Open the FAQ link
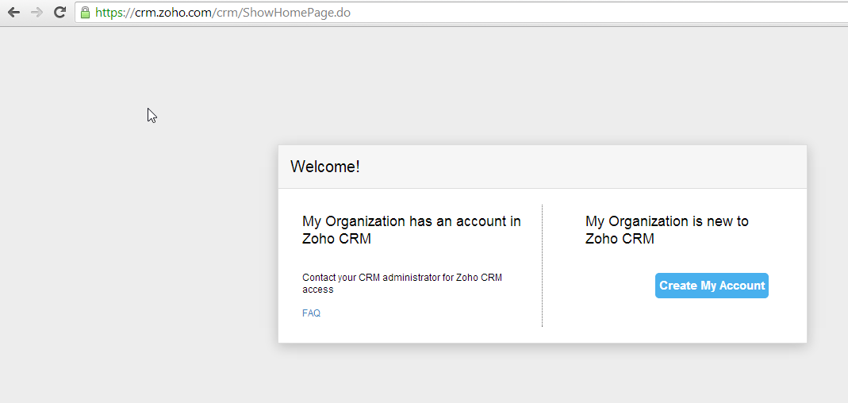This screenshot has height=403, width=848. point(311,313)
